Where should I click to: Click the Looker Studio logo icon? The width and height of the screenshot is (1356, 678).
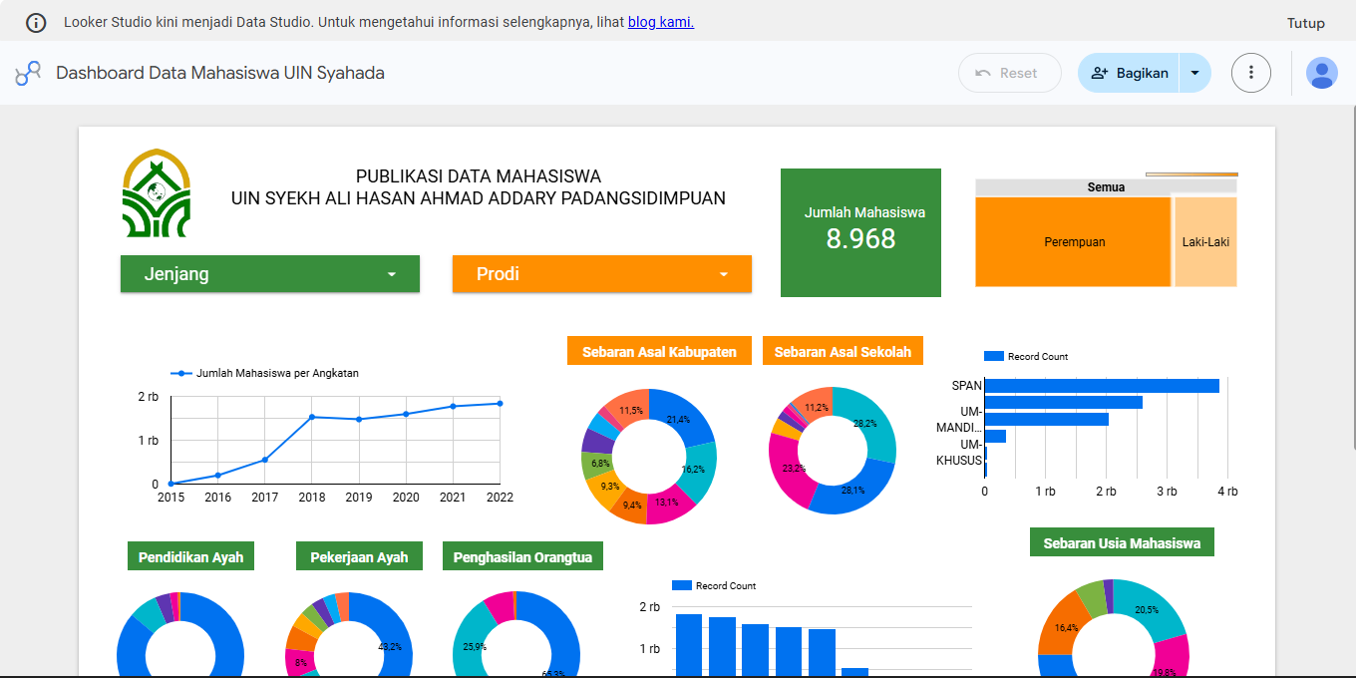[28, 73]
